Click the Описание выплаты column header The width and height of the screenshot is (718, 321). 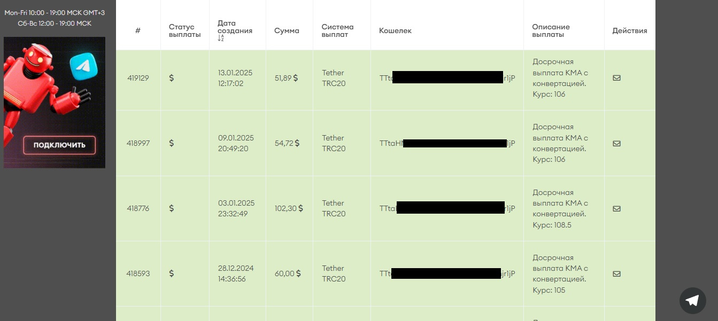coord(551,31)
